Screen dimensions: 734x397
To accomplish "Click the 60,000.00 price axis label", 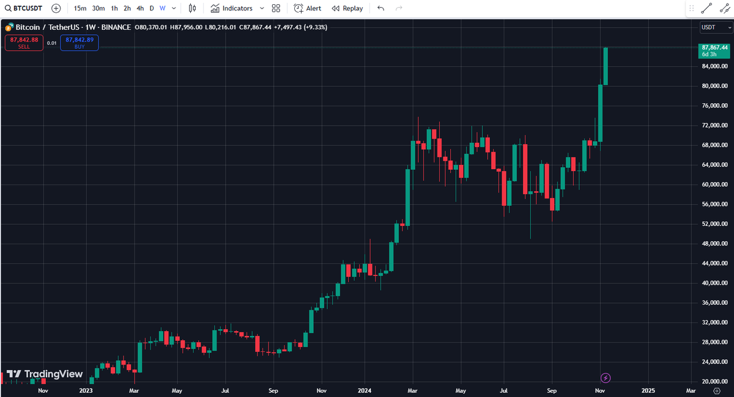I will (714, 184).
